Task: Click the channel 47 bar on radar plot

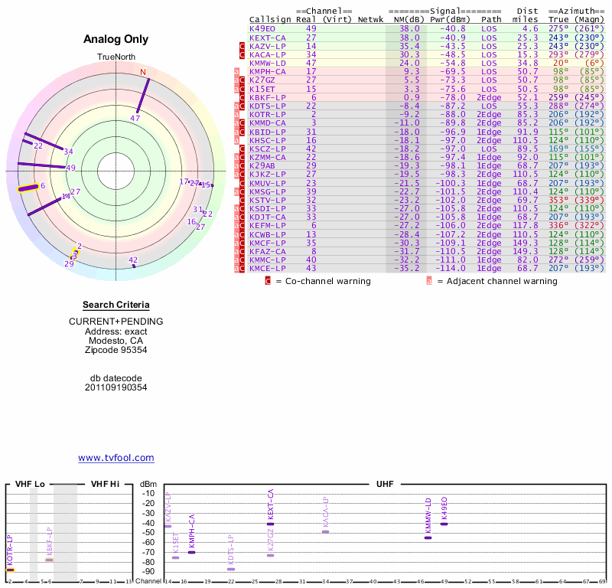Action: tap(142, 96)
